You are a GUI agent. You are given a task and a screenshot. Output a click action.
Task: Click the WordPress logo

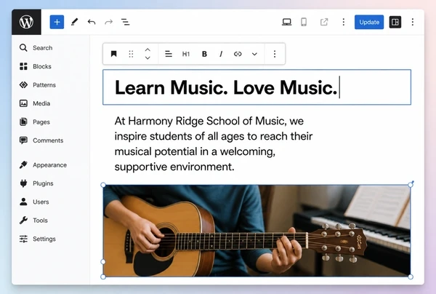pos(26,22)
